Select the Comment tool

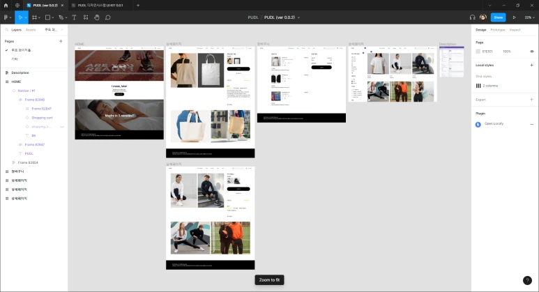pos(108,17)
